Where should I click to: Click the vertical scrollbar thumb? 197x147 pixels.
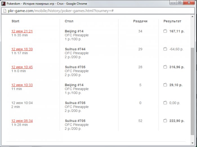tap(192, 91)
